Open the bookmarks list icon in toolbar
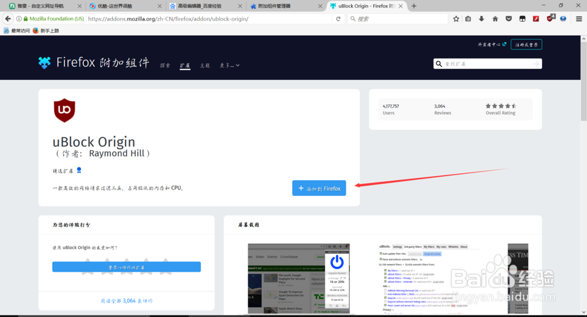 coord(468,19)
